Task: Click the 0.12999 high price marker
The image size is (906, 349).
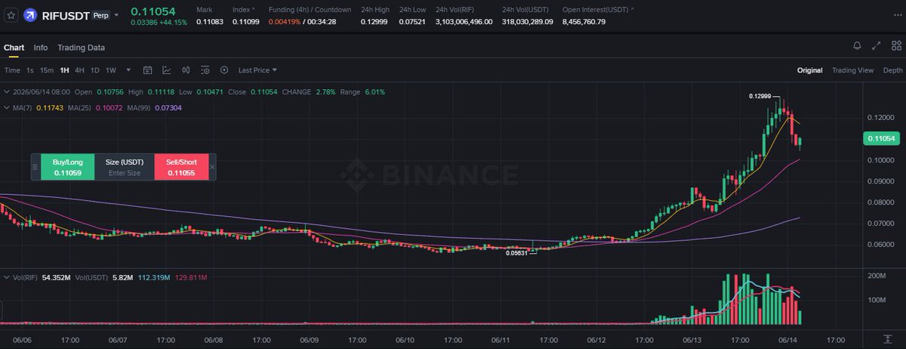Action: (x=760, y=96)
